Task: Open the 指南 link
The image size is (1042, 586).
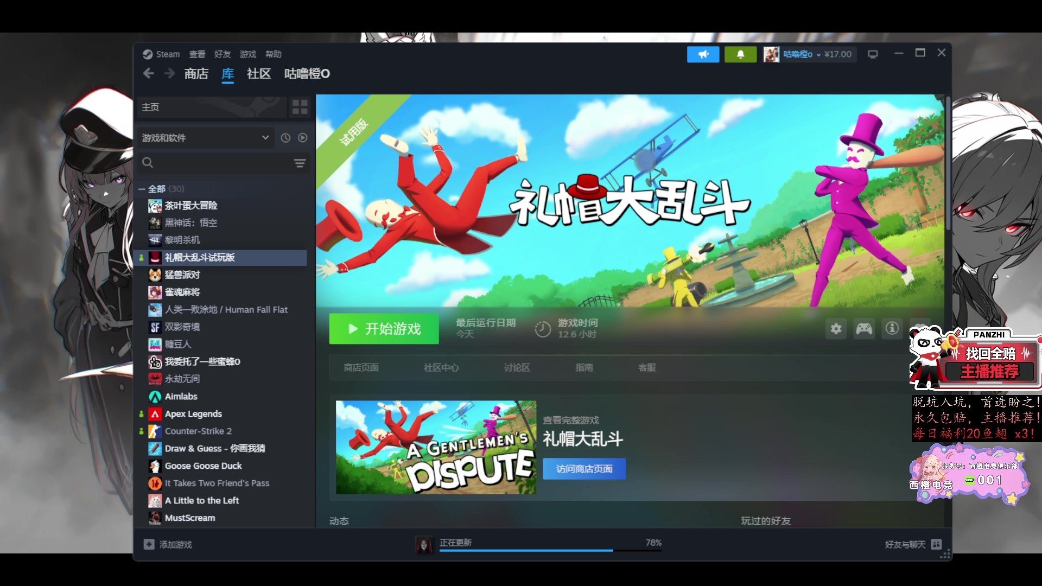Action: (584, 368)
